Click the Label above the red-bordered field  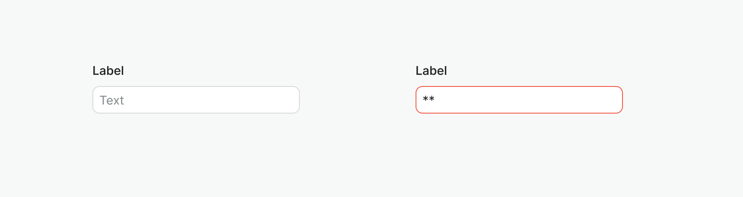[x=431, y=71]
